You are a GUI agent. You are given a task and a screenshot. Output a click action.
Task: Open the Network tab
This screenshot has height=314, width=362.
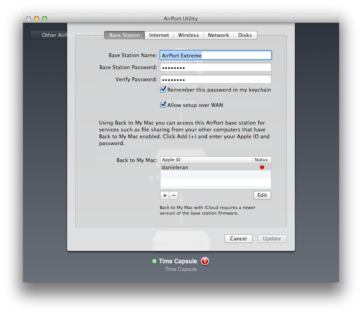point(219,35)
